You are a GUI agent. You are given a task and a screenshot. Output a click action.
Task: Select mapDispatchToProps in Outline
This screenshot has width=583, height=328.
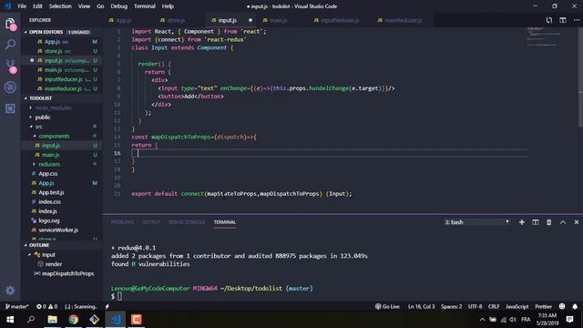click(67, 273)
